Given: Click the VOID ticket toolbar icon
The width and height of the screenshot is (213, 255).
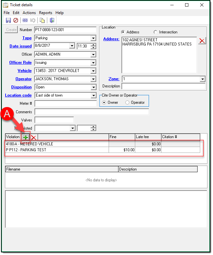Looking at the screenshot, I should [x=25, y=20].
